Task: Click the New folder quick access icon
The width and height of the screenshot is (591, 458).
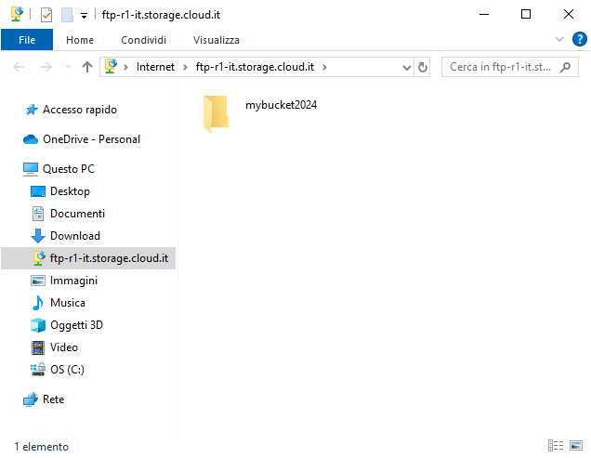Action: point(67,15)
